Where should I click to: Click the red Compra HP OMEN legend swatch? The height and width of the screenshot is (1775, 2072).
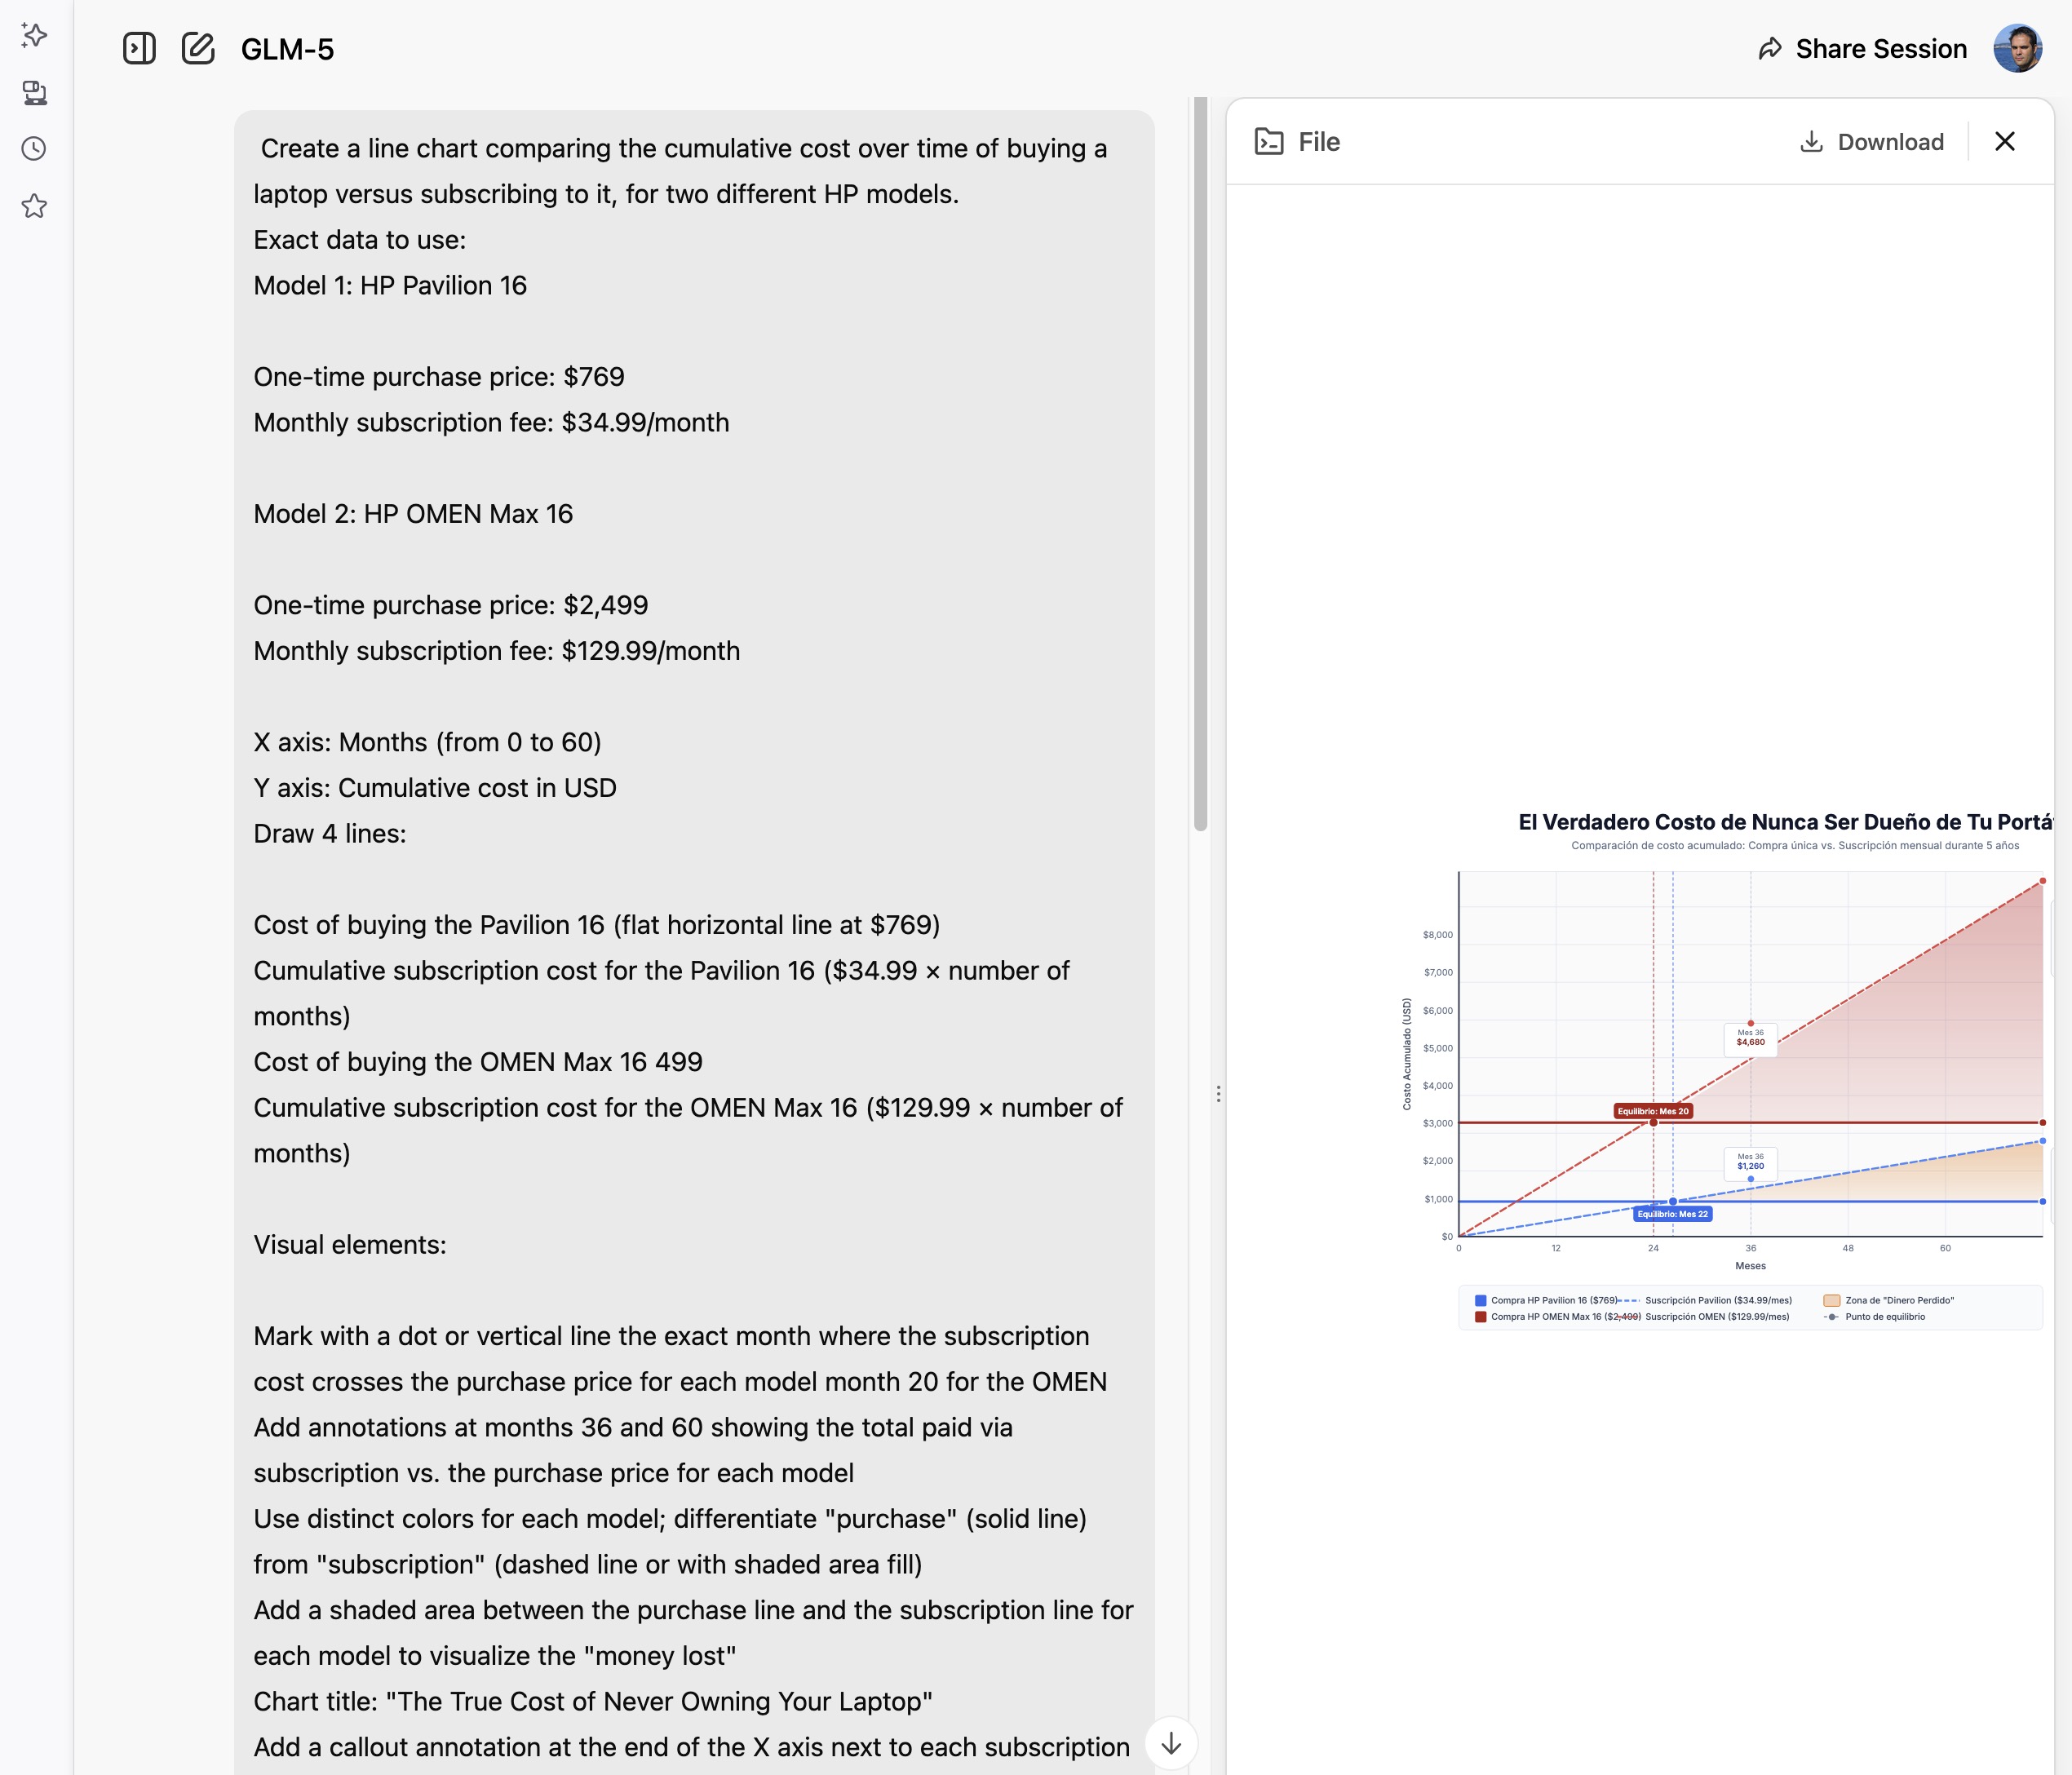coord(1481,1317)
